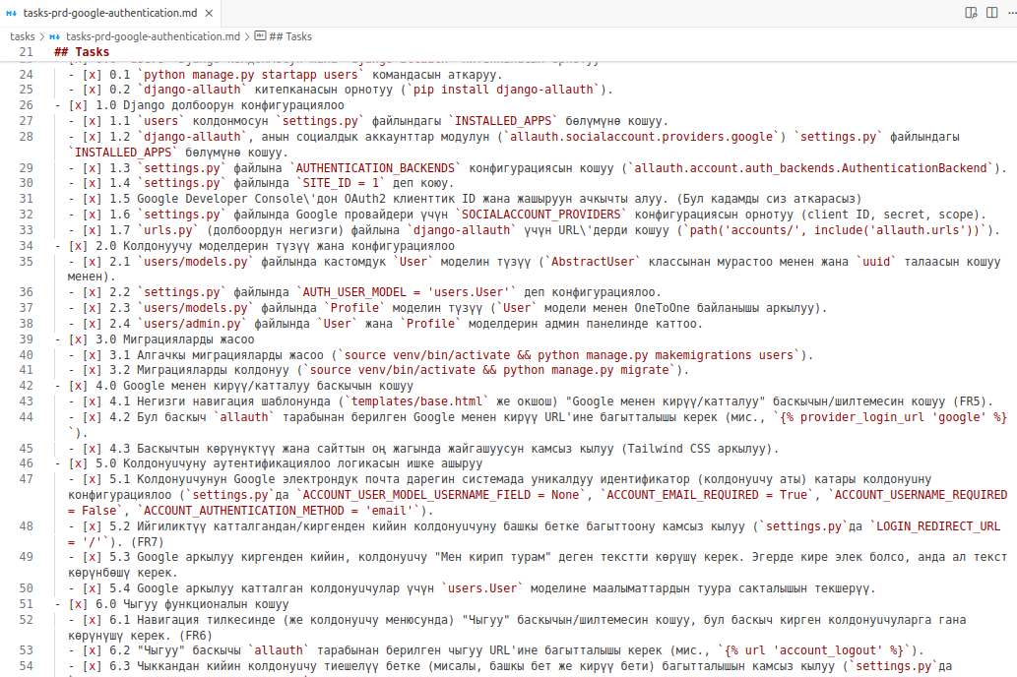Click `python manage.py startapp users` on line 24
Screen dimensions: 1017x677
pyautogui.click(x=250, y=75)
